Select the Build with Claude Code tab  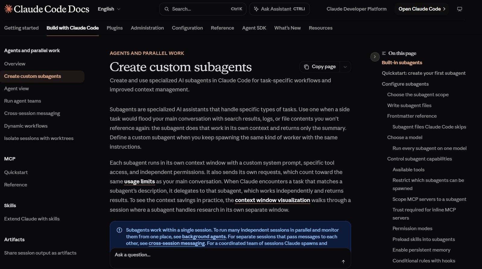point(73,28)
